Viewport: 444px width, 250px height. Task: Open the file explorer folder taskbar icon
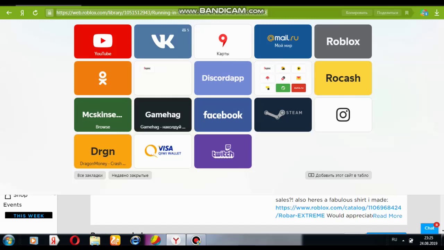click(x=95, y=240)
